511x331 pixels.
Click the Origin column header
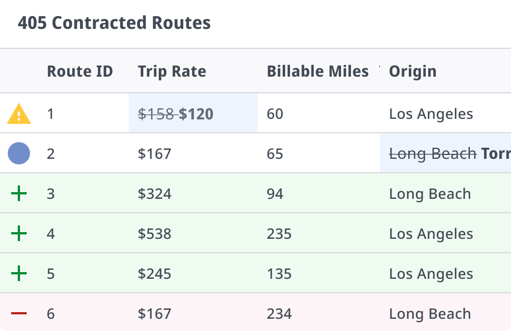pos(413,71)
